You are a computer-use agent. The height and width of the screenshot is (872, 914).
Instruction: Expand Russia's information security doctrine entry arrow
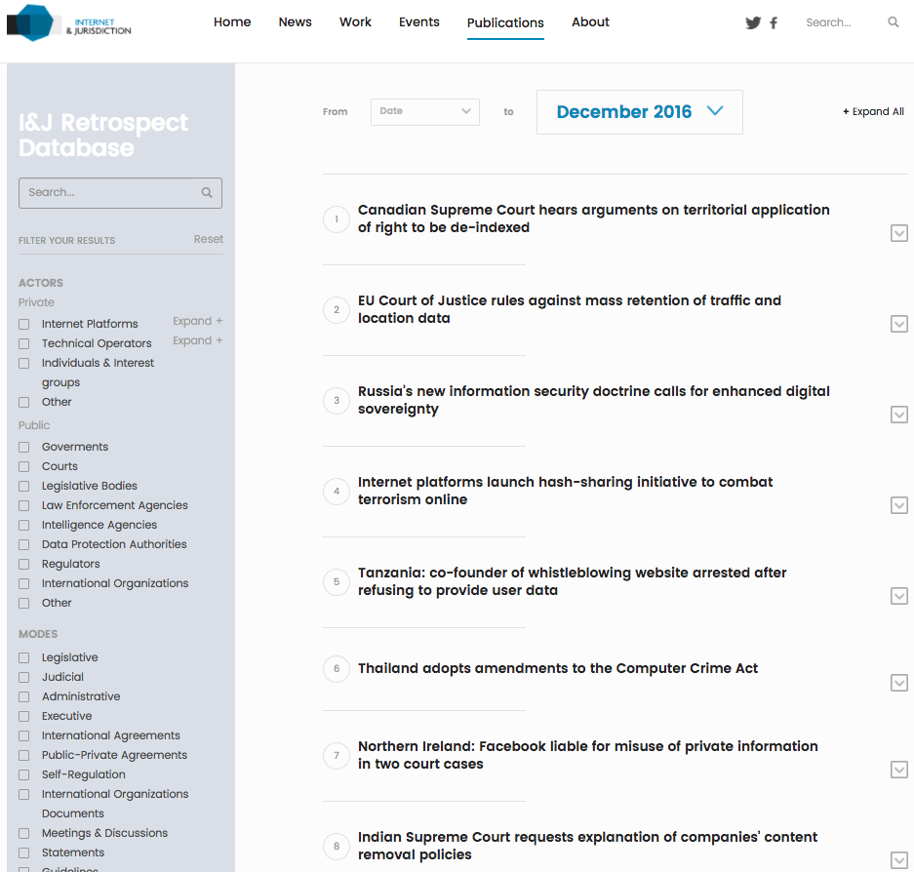[x=898, y=415]
